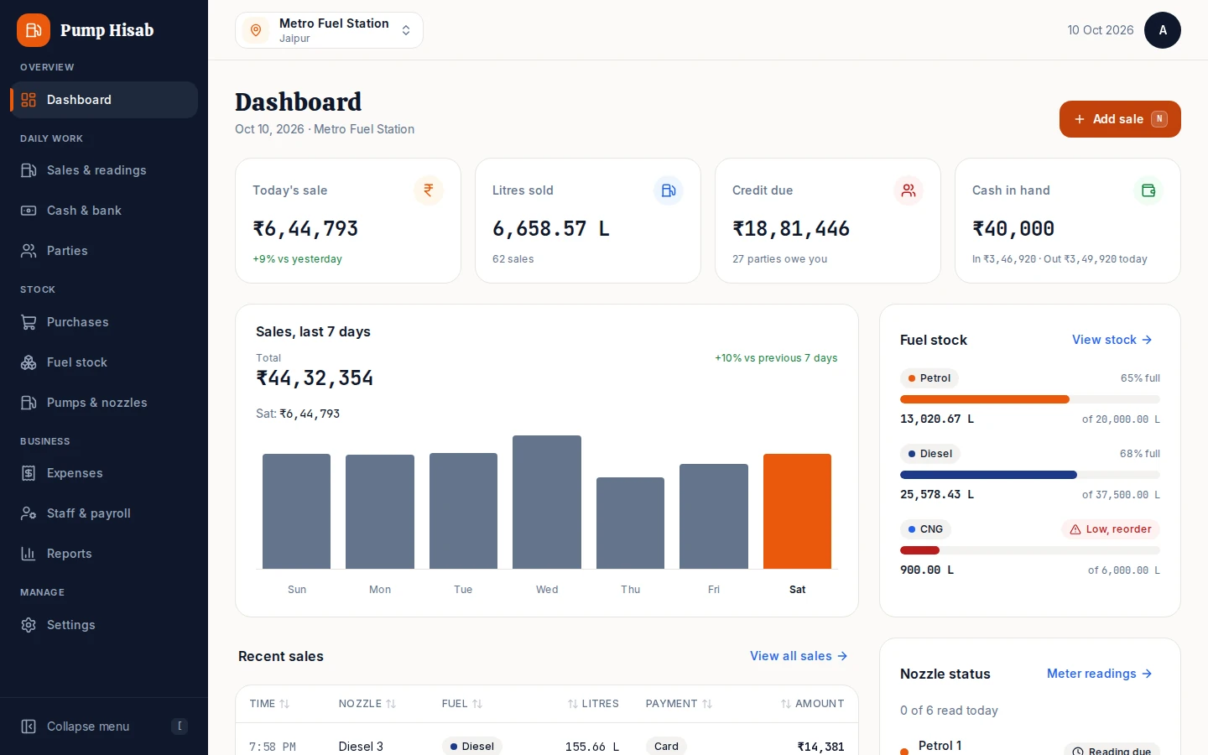Screen dimensions: 1208x755
Task: Click the people icon on Credit due card
Action: point(909,190)
